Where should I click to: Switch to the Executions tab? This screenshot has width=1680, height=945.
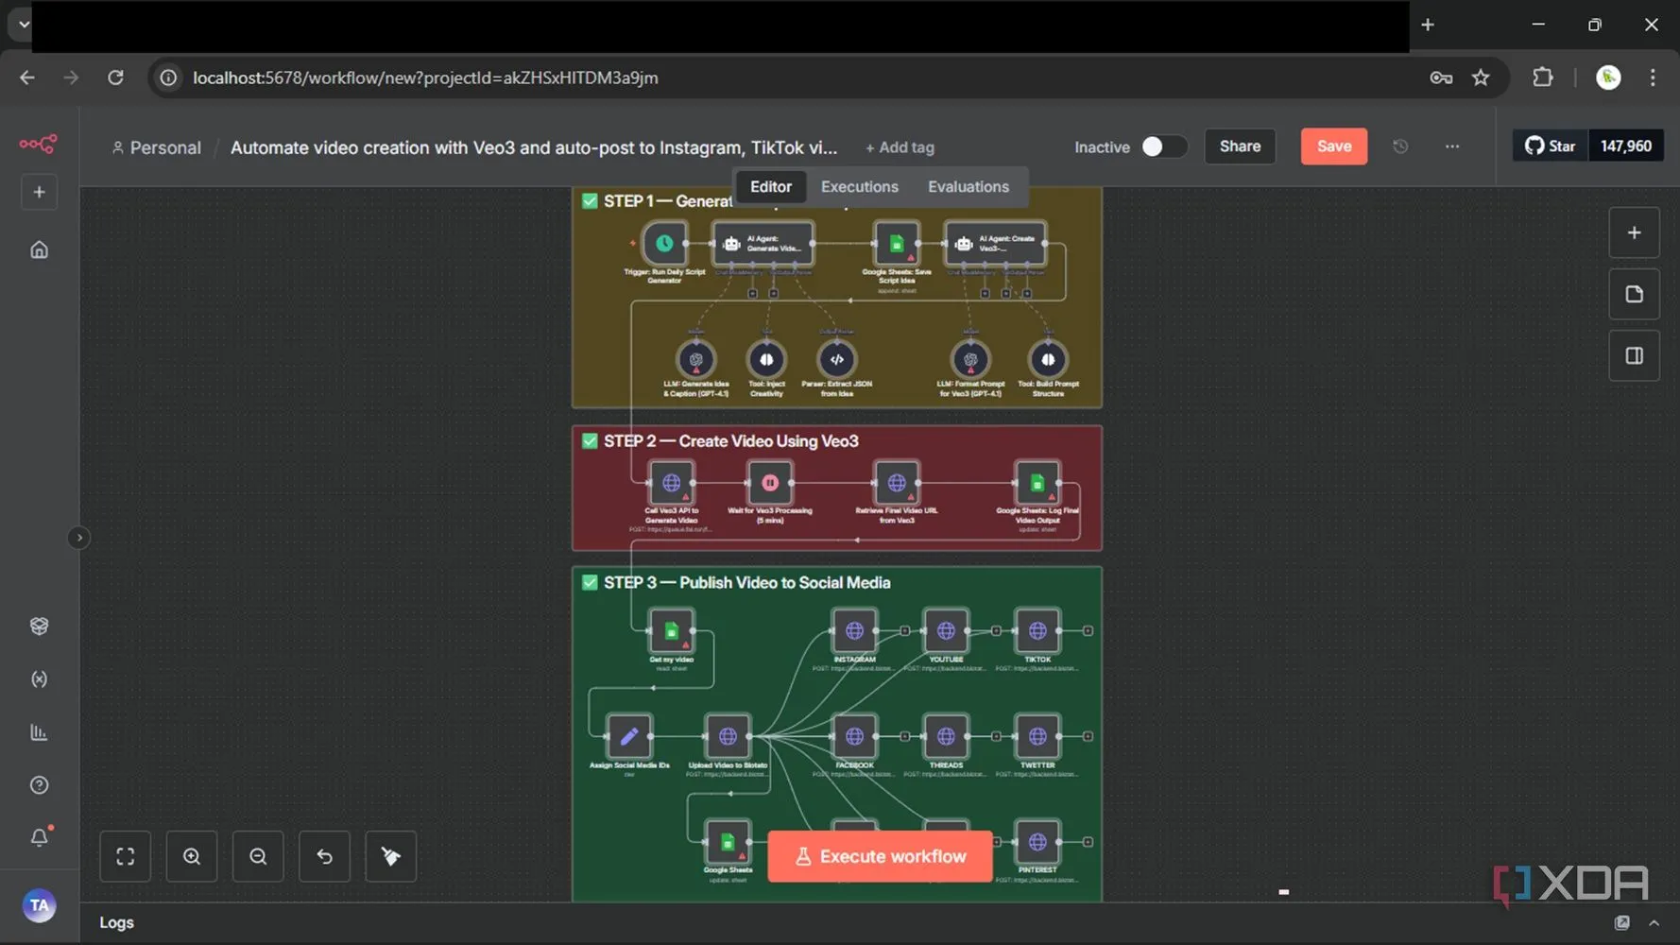[x=859, y=187]
